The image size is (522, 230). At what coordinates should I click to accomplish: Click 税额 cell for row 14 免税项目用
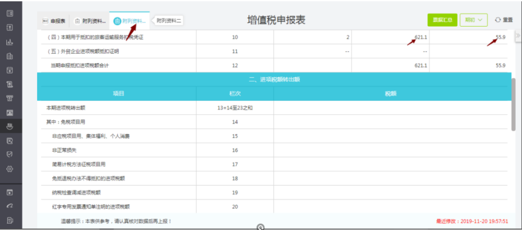pos(392,122)
